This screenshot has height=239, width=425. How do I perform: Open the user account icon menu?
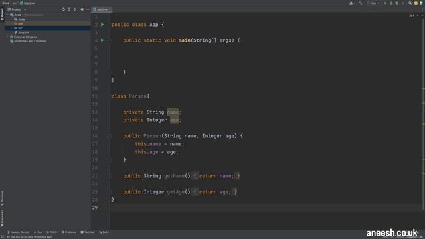352,3
